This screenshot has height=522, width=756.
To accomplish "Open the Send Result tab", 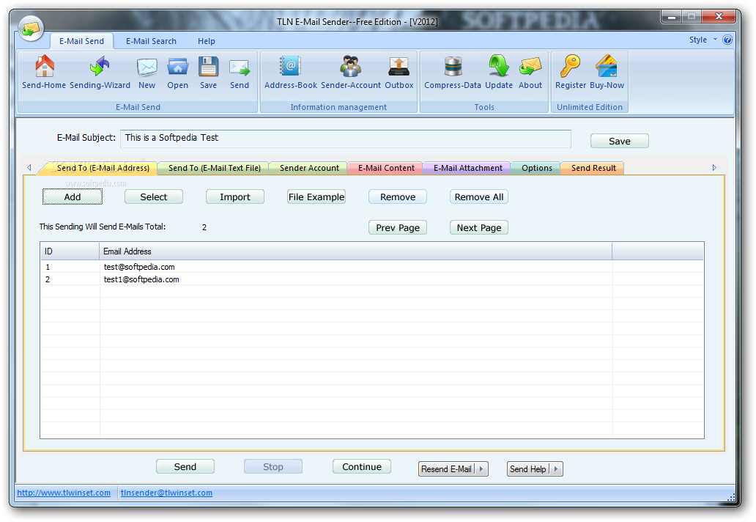I will 593,168.
